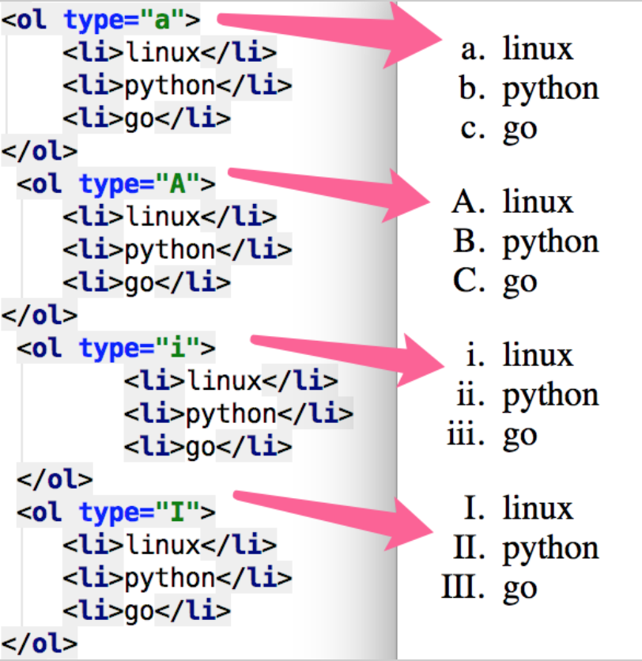Screen dimensions: 642x661
Task: Click the opening ol tag with lowercase type="a"
Action: pyautogui.click(x=101, y=18)
